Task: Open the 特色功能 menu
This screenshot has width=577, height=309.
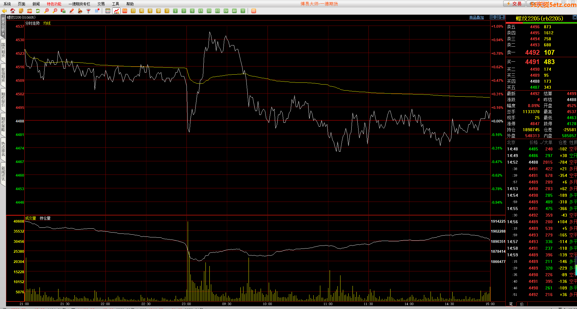Action: (x=54, y=4)
